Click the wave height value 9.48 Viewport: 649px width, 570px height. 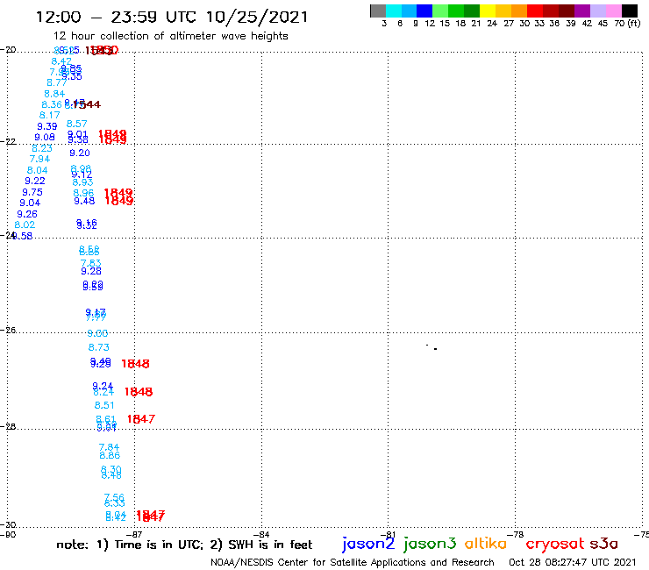click(x=84, y=201)
